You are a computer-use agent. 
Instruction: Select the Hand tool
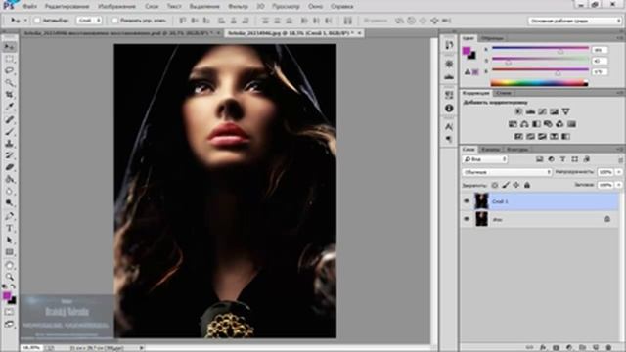point(9,265)
